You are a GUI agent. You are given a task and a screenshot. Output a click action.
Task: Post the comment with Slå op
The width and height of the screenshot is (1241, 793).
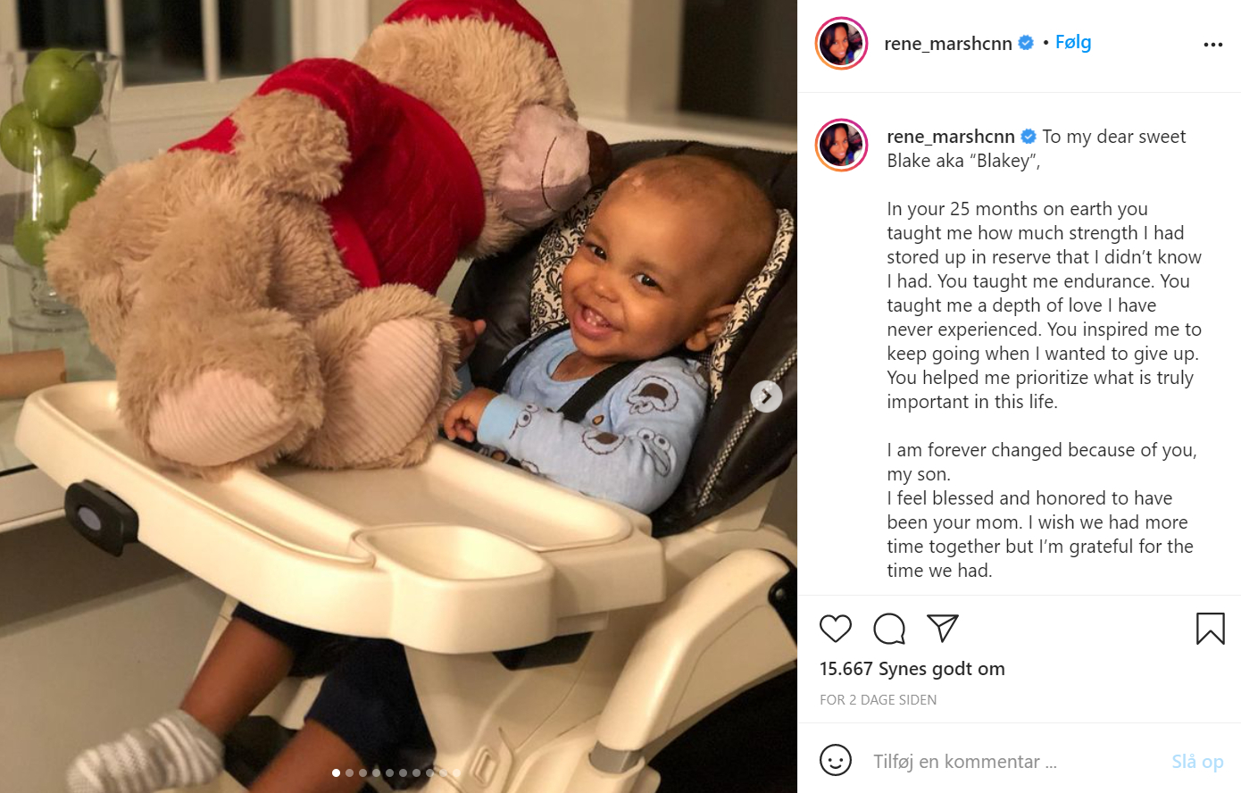(x=1197, y=762)
